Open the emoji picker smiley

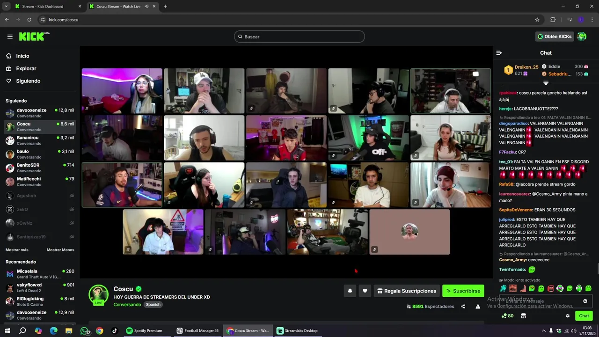(585, 301)
